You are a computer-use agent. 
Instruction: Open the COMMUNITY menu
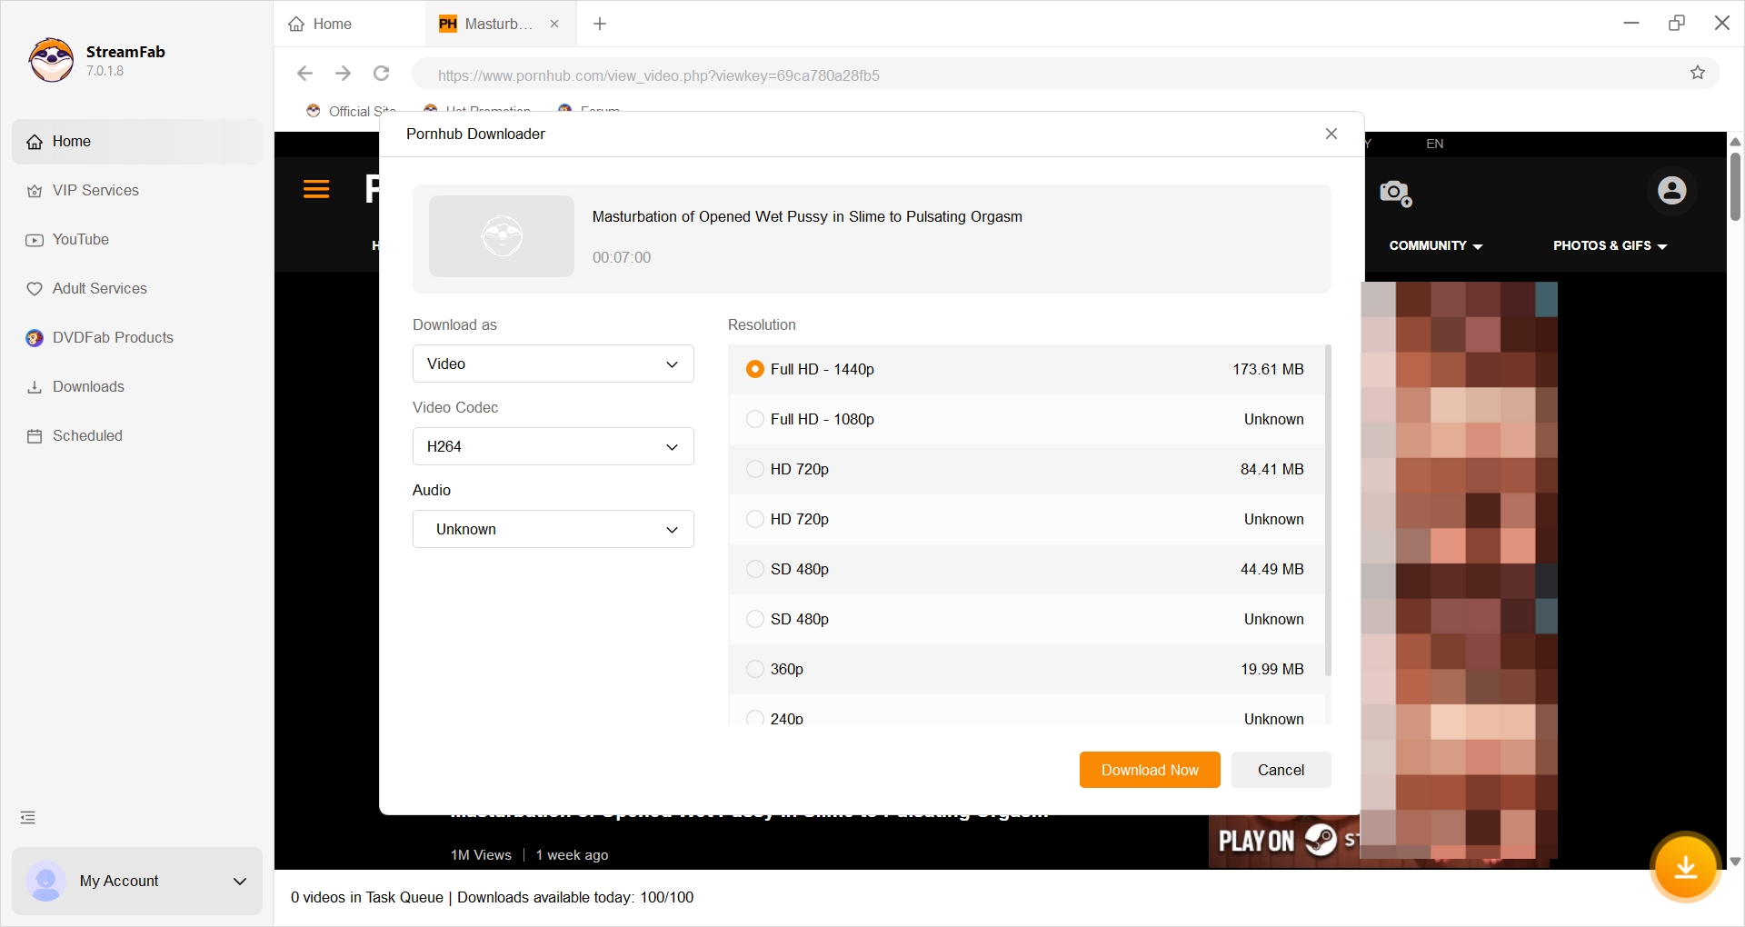coord(1434,245)
